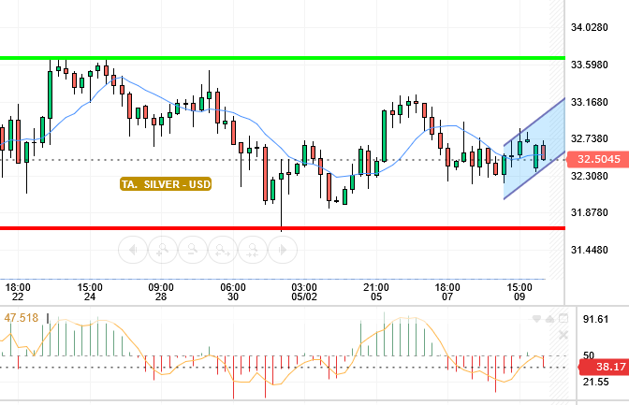Screen dimensions: 629x405
Task: Click the indicator reading 47.518
Action: 22,318
